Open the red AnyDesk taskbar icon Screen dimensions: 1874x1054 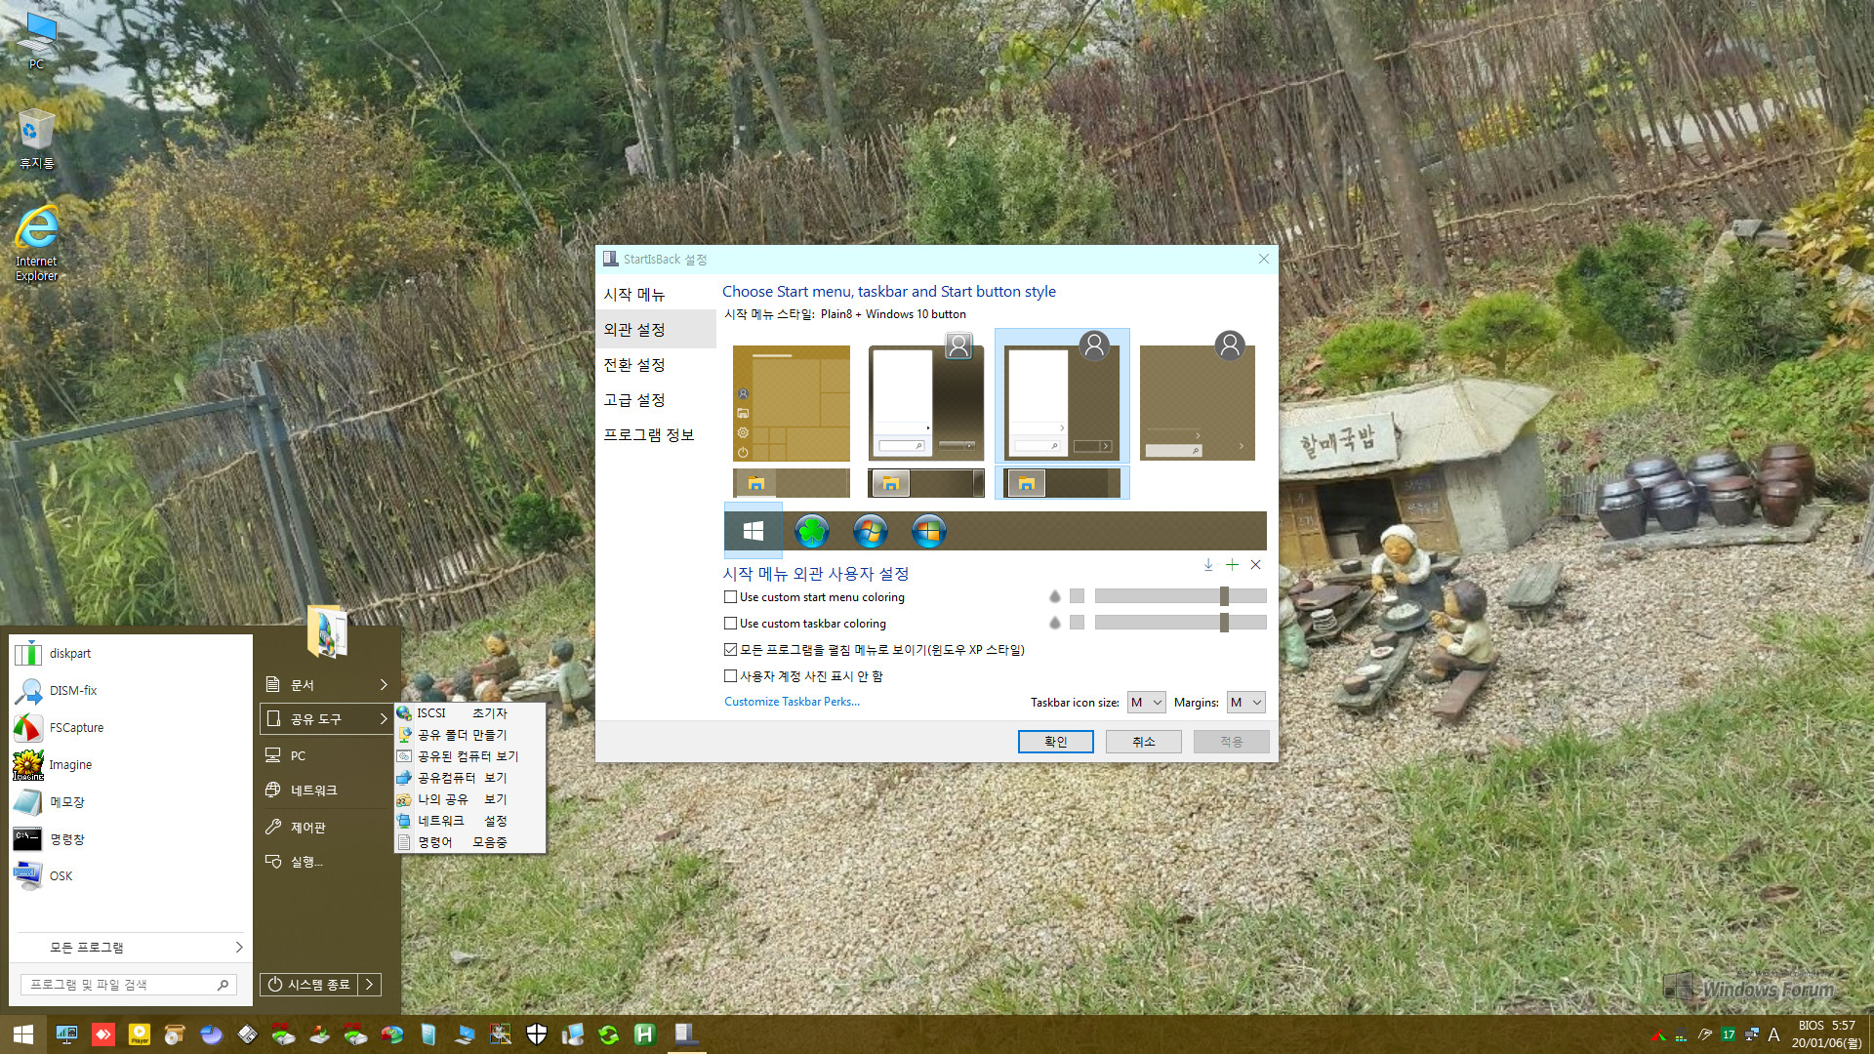pyautogui.click(x=103, y=1034)
